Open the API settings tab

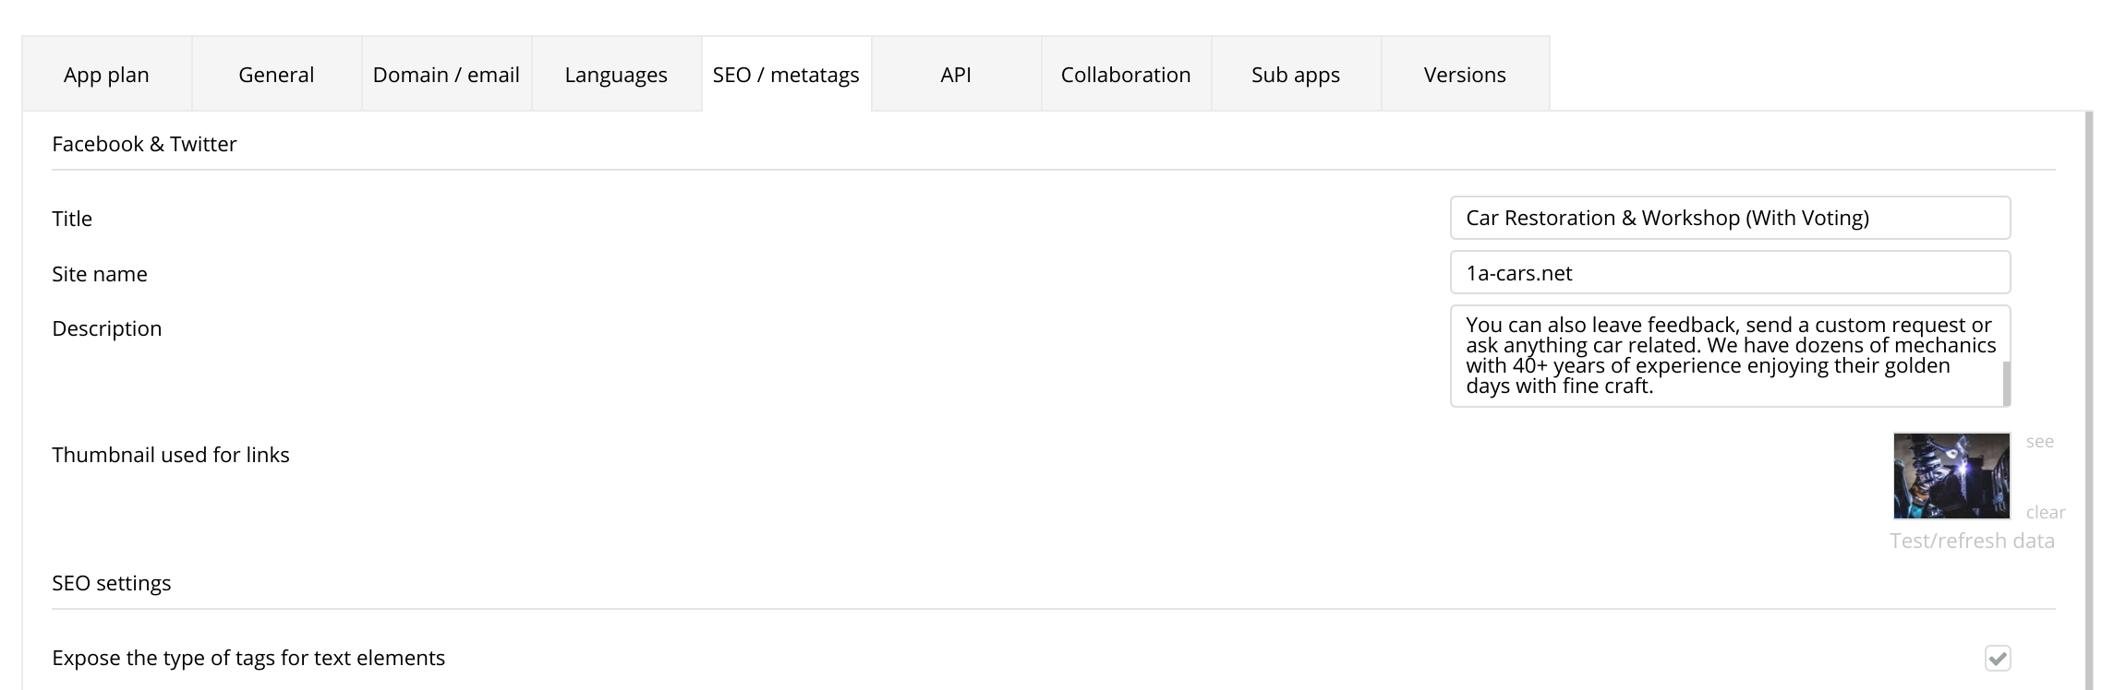(x=956, y=75)
